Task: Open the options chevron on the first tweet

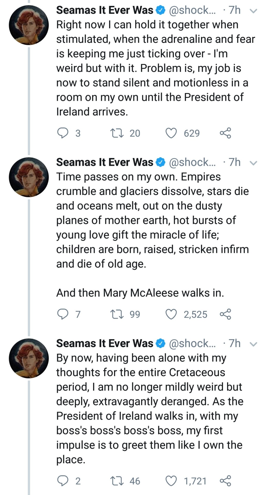Action: point(254,11)
